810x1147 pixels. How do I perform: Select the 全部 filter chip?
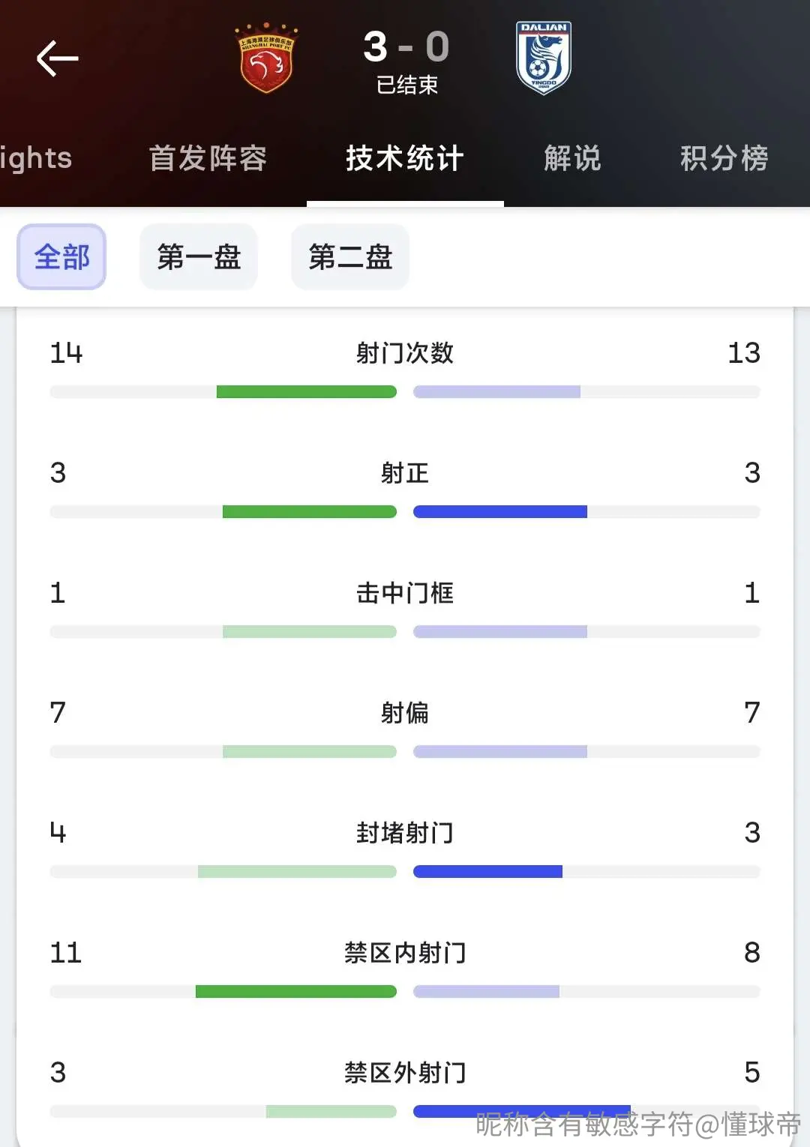pyautogui.click(x=61, y=257)
